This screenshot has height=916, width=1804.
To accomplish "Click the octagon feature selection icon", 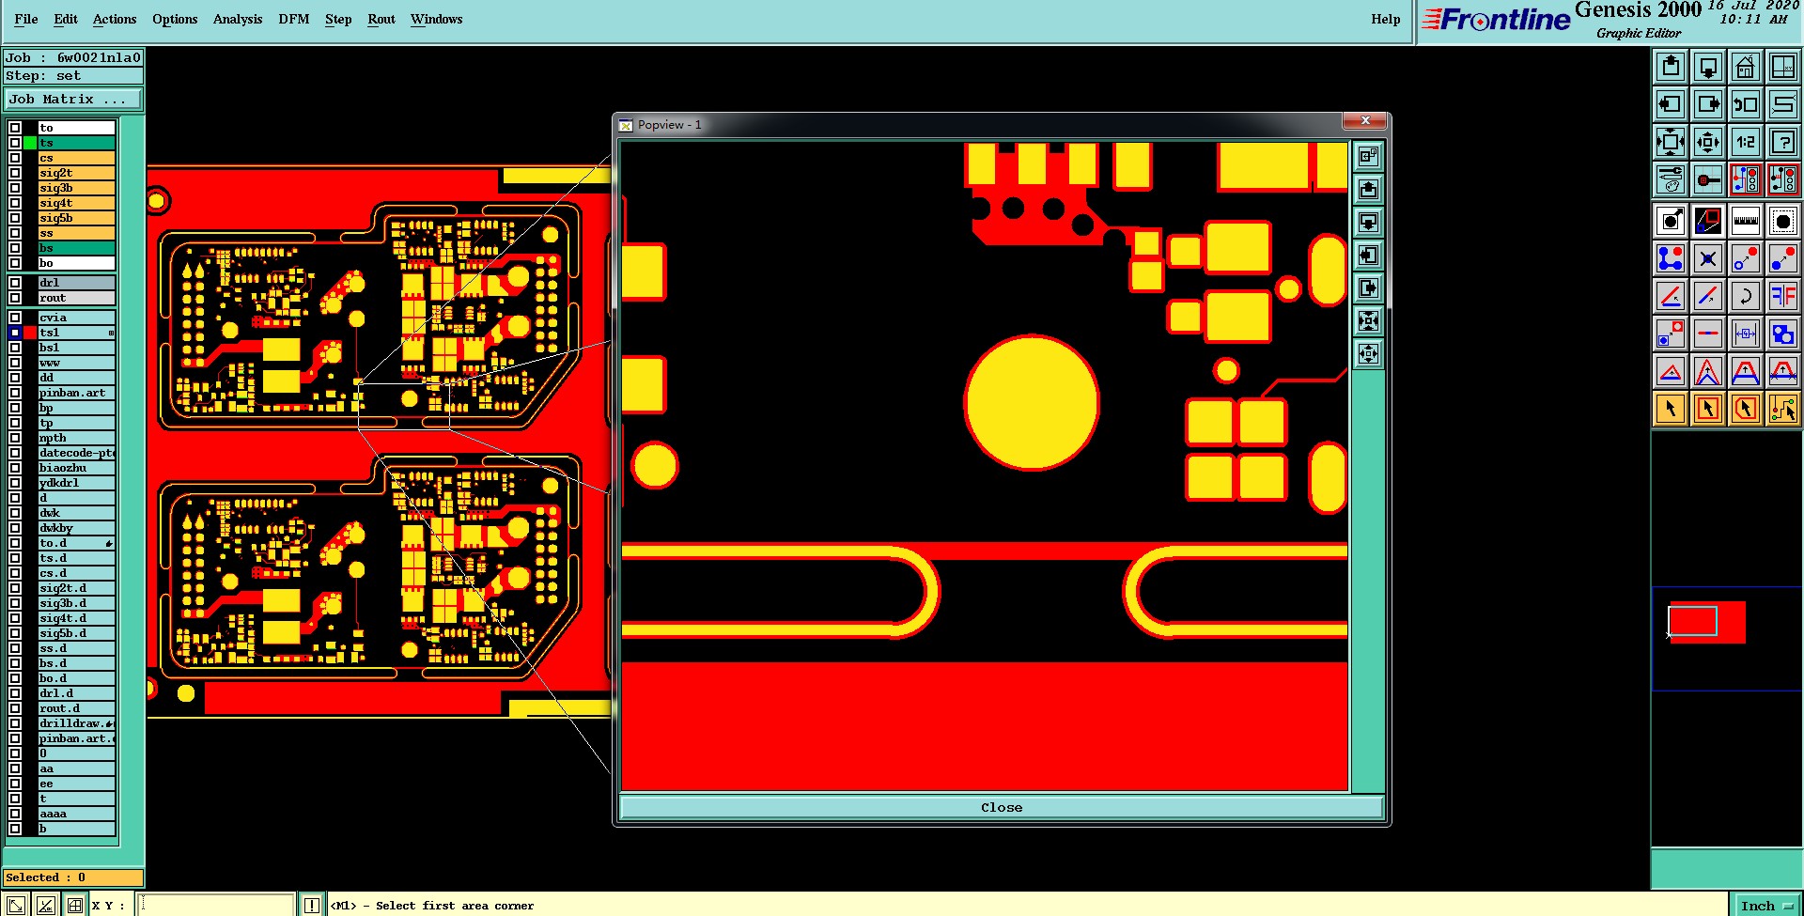I will pyautogui.click(x=1782, y=221).
